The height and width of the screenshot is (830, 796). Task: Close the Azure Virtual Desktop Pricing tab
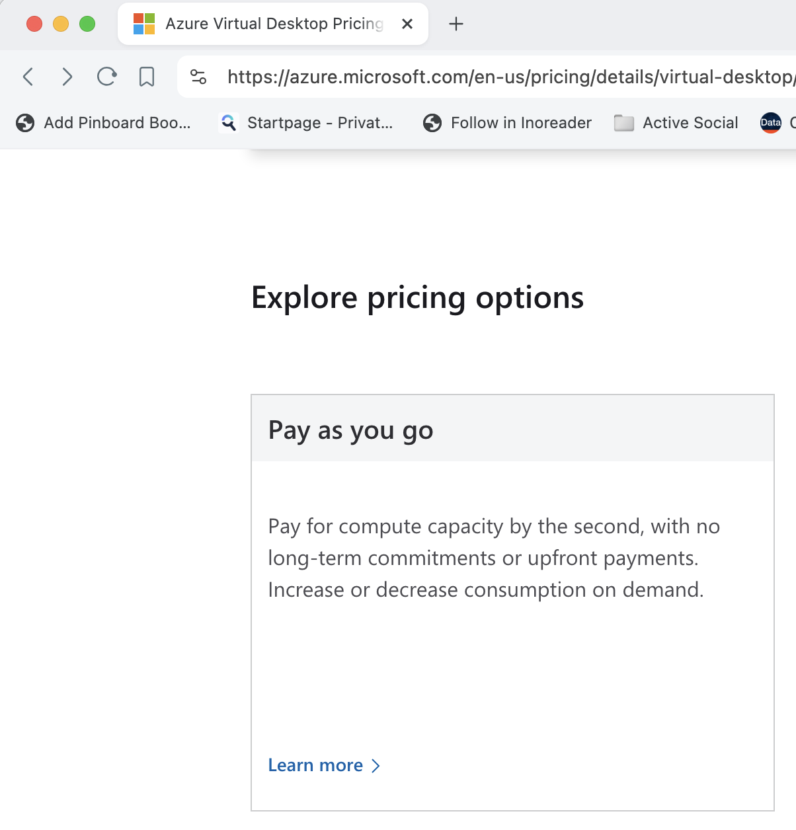pos(407,24)
